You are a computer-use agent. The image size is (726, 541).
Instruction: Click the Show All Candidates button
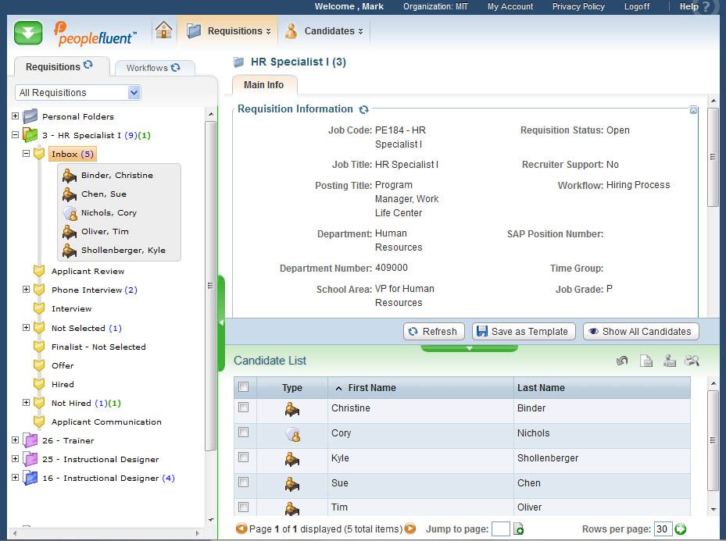tap(641, 331)
